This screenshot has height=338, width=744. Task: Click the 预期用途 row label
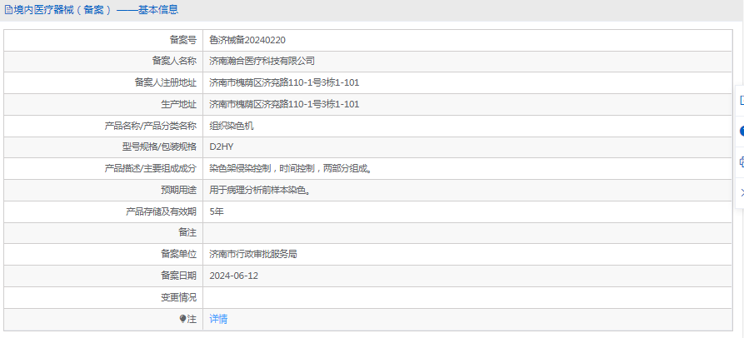[178, 190]
